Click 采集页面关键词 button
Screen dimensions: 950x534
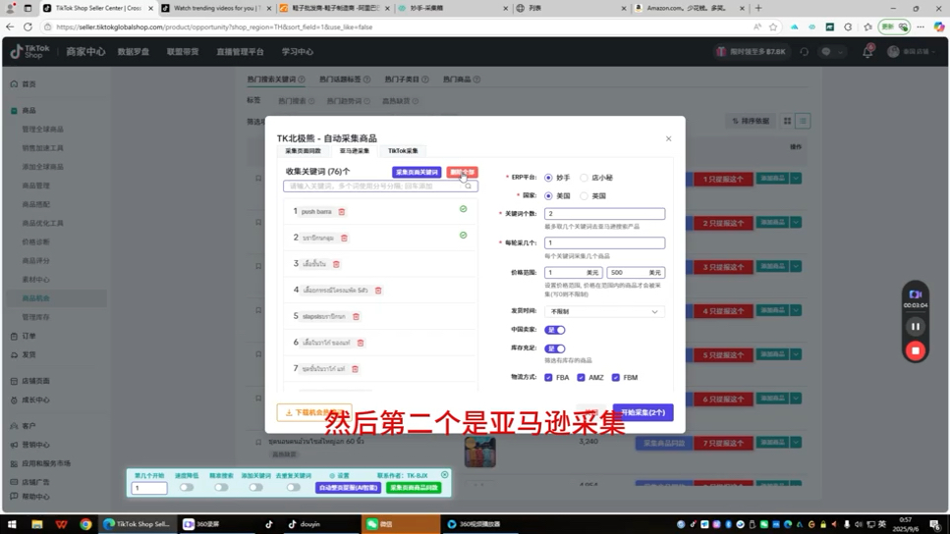pyautogui.click(x=417, y=173)
